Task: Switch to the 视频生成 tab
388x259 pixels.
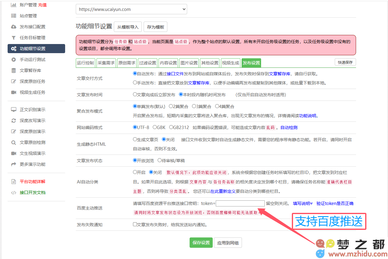Action: (x=230, y=63)
